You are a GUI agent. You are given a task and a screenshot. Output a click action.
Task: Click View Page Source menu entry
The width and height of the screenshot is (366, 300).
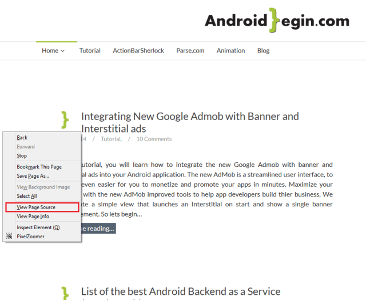click(43, 207)
